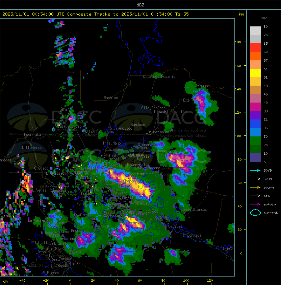This screenshot has width=281, height=285.
Task: Click the cyan 50YD arrow in the legend
Action: pyautogui.click(x=255, y=171)
